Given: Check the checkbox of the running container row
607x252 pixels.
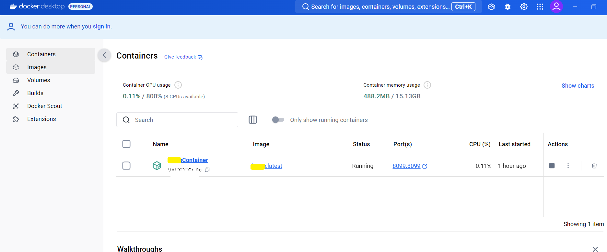Looking at the screenshot, I should pyautogui.click(x=126, y=166).
